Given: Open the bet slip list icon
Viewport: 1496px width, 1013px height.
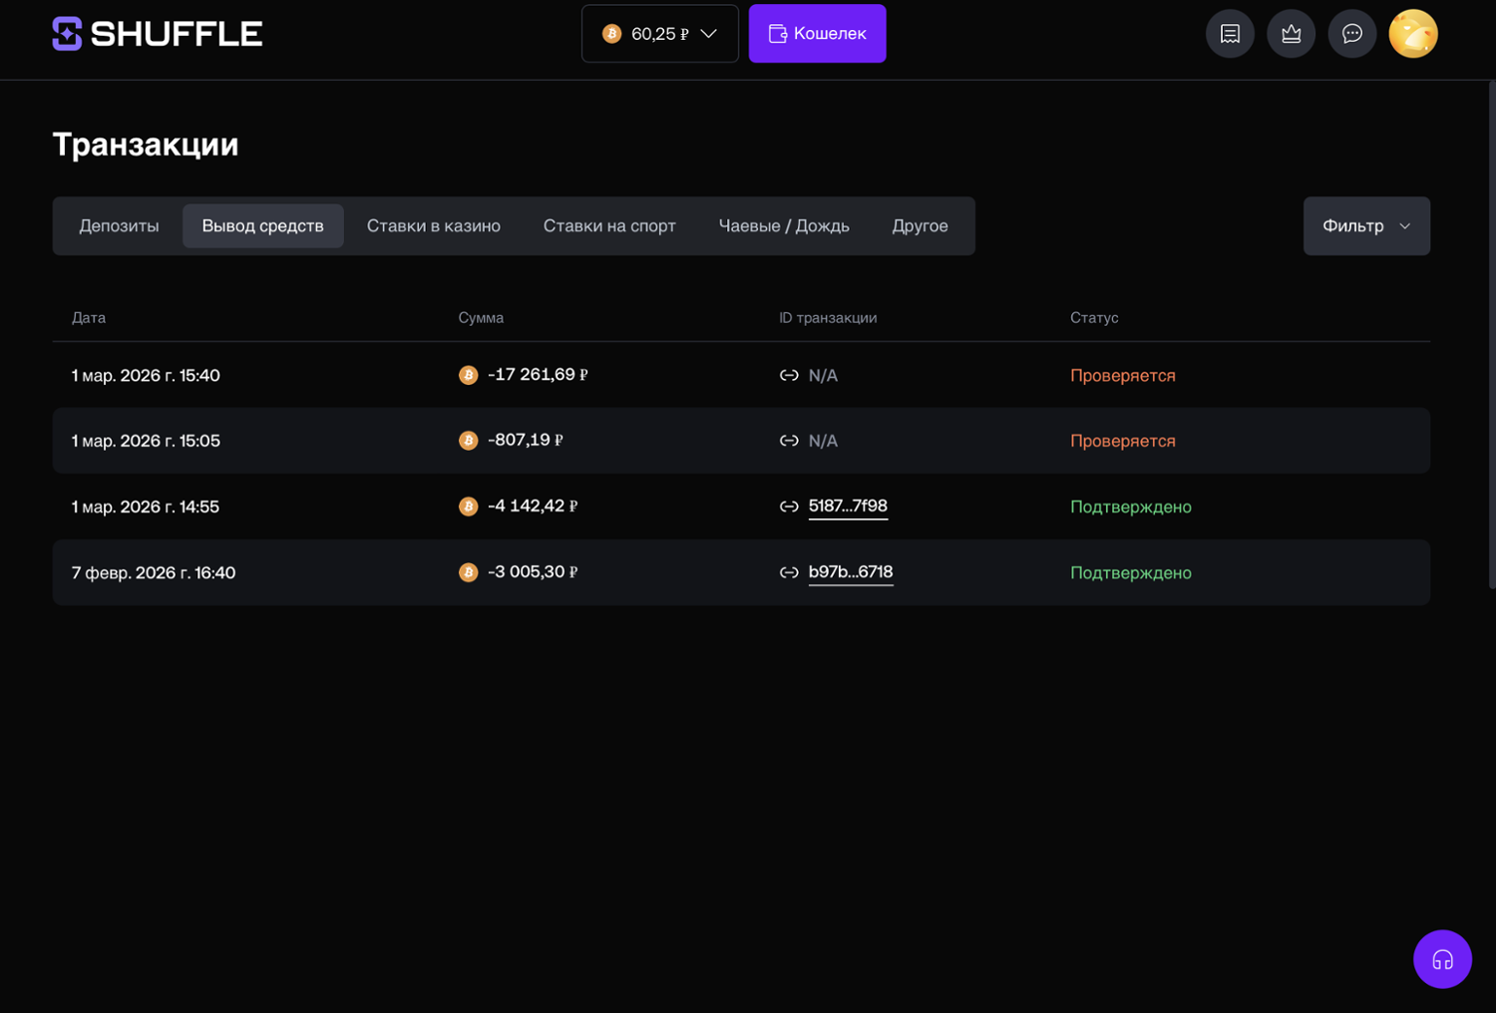Looking at the screenshot, I should 1230,34.
